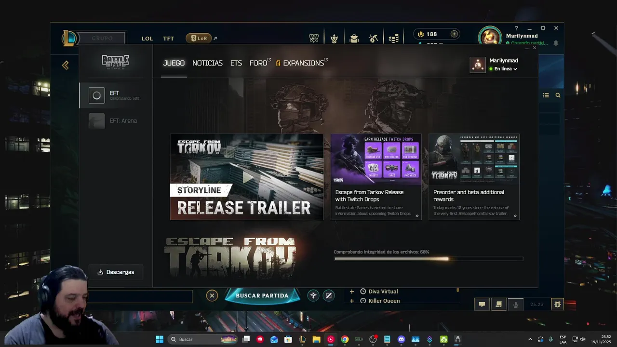Play the Storyline Release Trailer video
This screenshot has height=347, width=617.
pyautogui.click(x=247, y=177)
